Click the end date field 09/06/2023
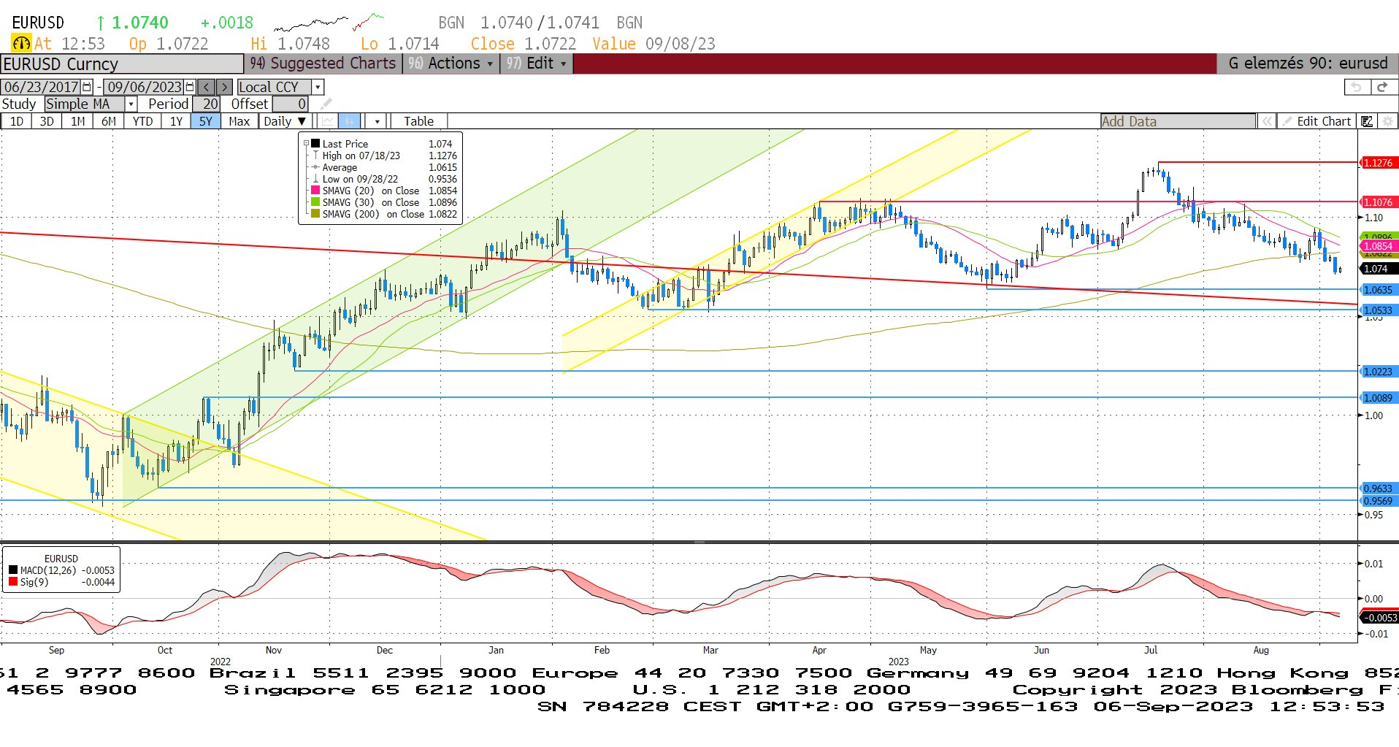 [144, 87]
